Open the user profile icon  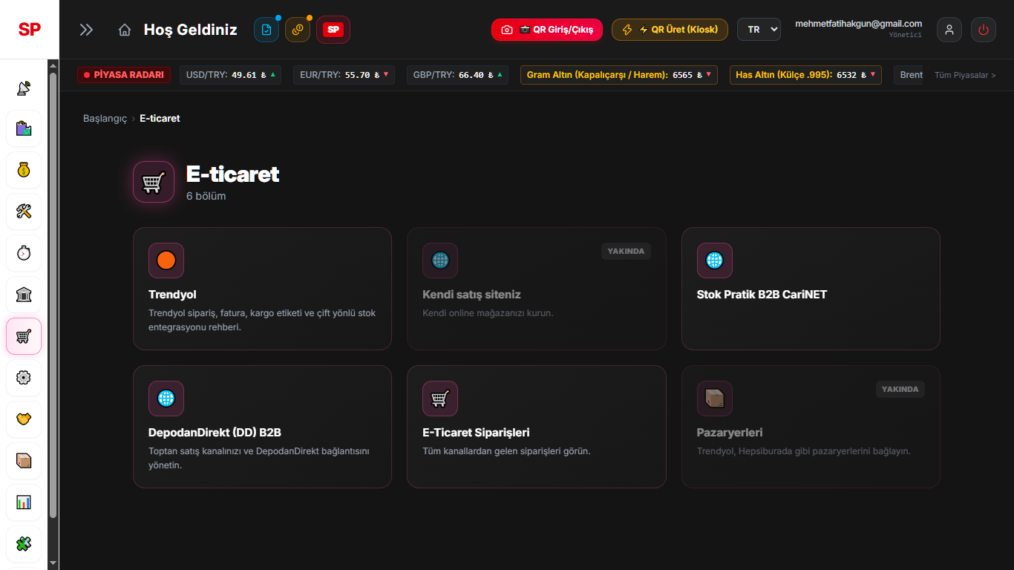(x=949, y=30)
